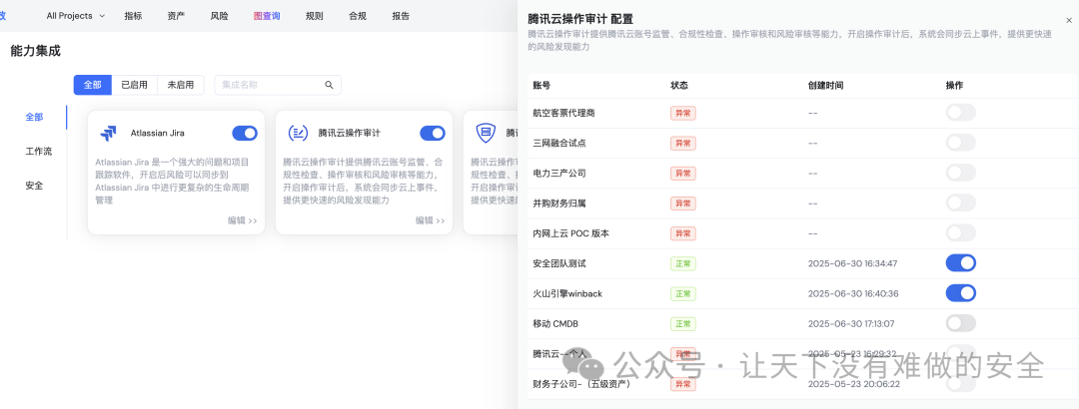This screenshot has height=409, width=1079.
Task: Select the 安全 category
Action: tap(34, 186)
